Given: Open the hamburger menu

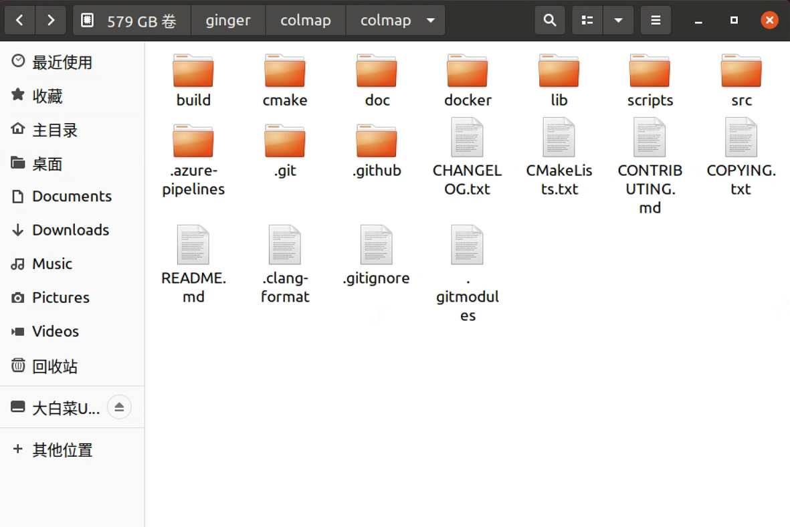Looking at the screenshot, I should [x=656, y=20].
